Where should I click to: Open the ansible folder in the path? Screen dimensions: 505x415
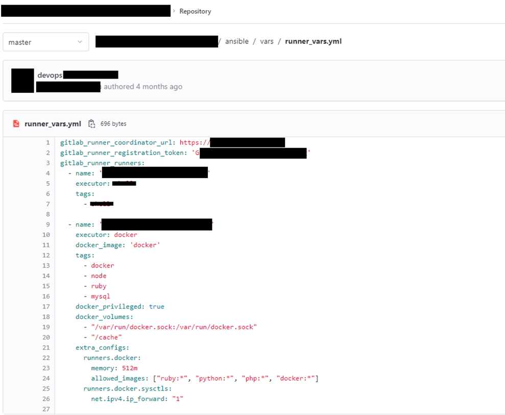[x=237, y=41]
